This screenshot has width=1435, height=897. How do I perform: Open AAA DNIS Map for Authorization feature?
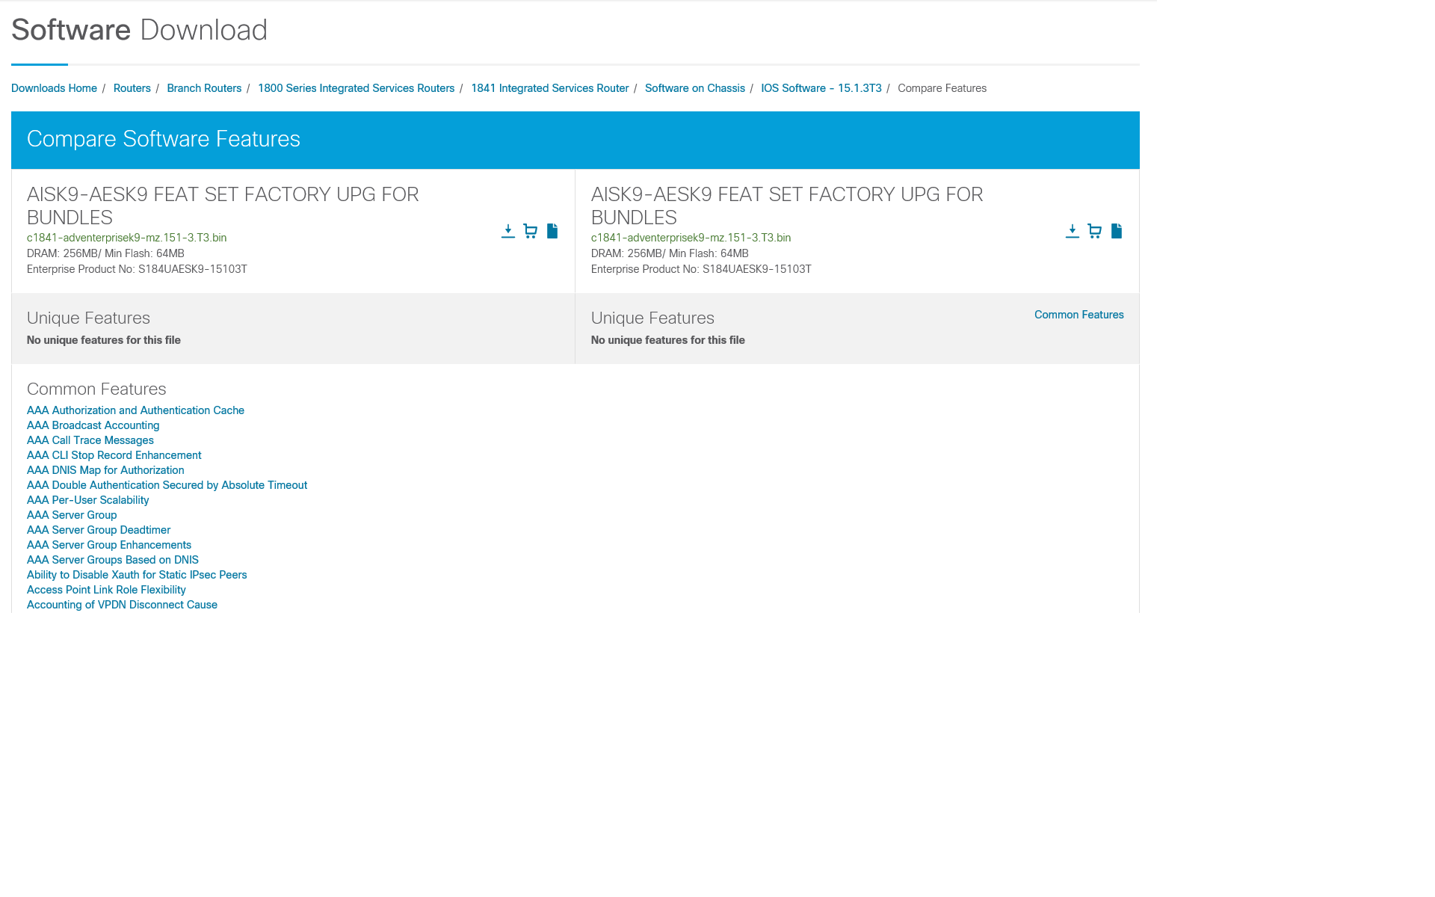coord(105,470)
